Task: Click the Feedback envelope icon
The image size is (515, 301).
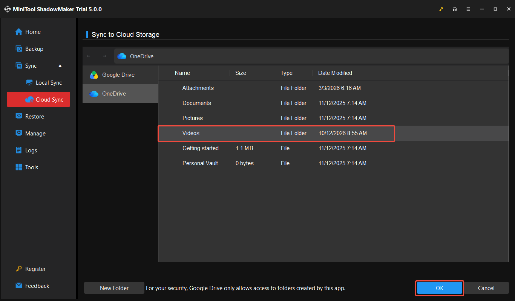Action: click(x=19, y=286)
